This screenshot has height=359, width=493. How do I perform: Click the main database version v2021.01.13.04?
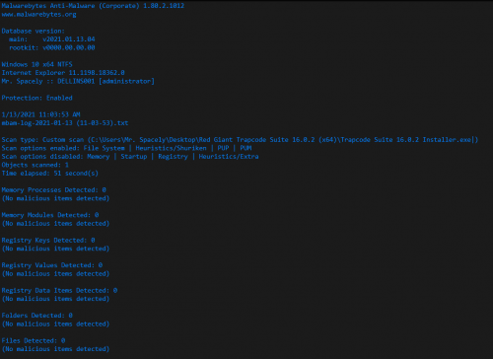(69, 39)
